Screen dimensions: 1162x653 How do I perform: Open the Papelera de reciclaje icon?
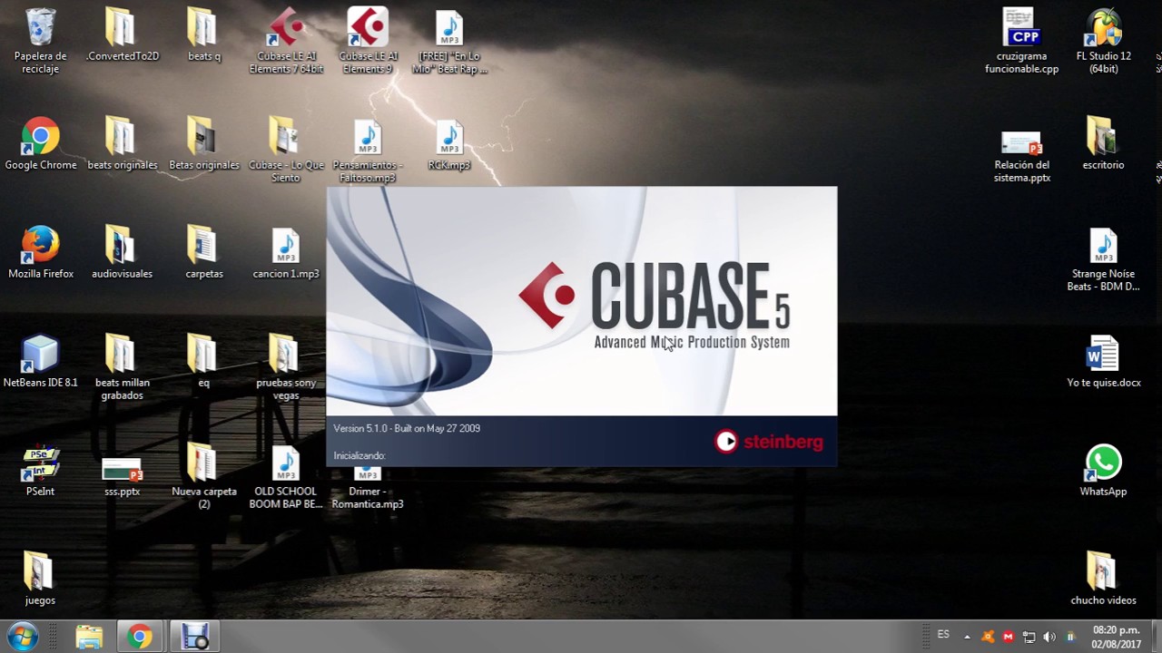(x=40, y=42)
